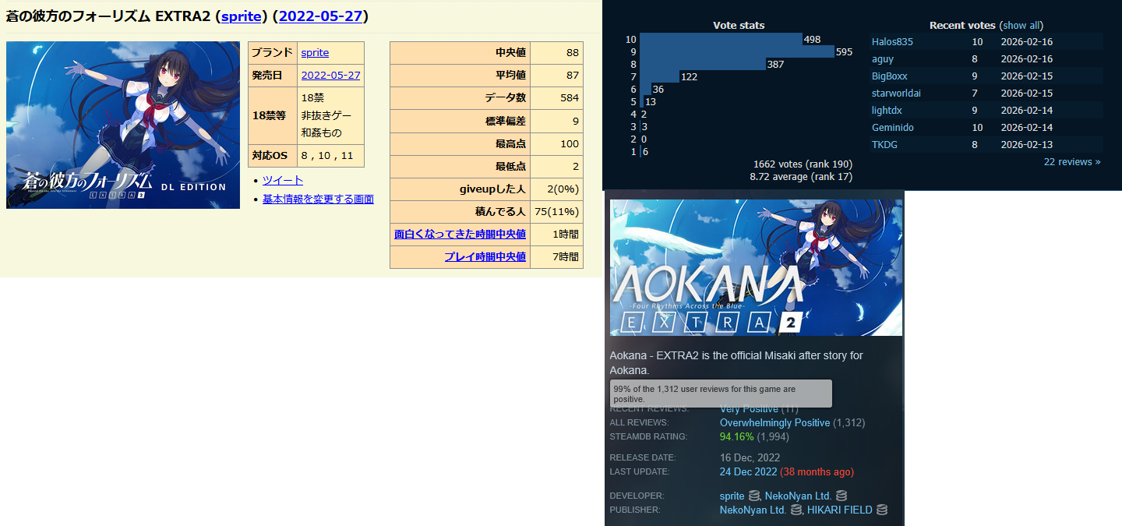This screenshot has width=1122, height=526.
Task: Click the 99% positive reviews tooltip
Action: (721, 394)
